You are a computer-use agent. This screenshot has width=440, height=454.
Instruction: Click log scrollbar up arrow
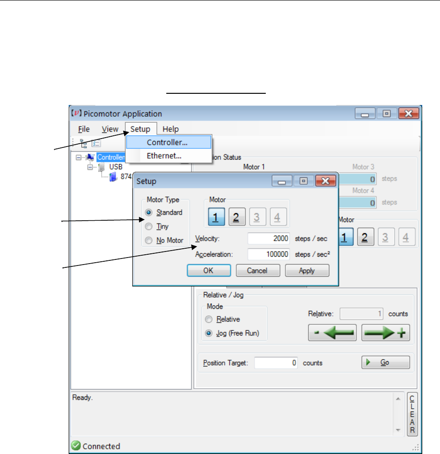[398, 398]
